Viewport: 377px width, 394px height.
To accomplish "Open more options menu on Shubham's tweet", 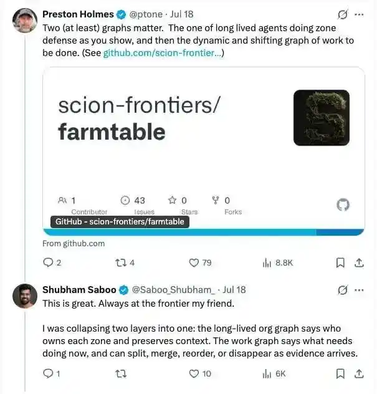I will 359,290.
